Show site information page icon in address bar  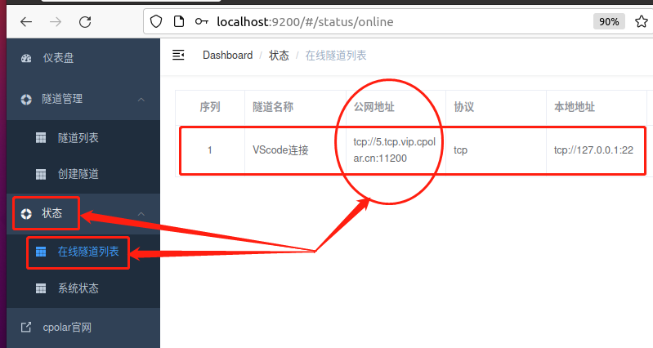click(179, 21)
